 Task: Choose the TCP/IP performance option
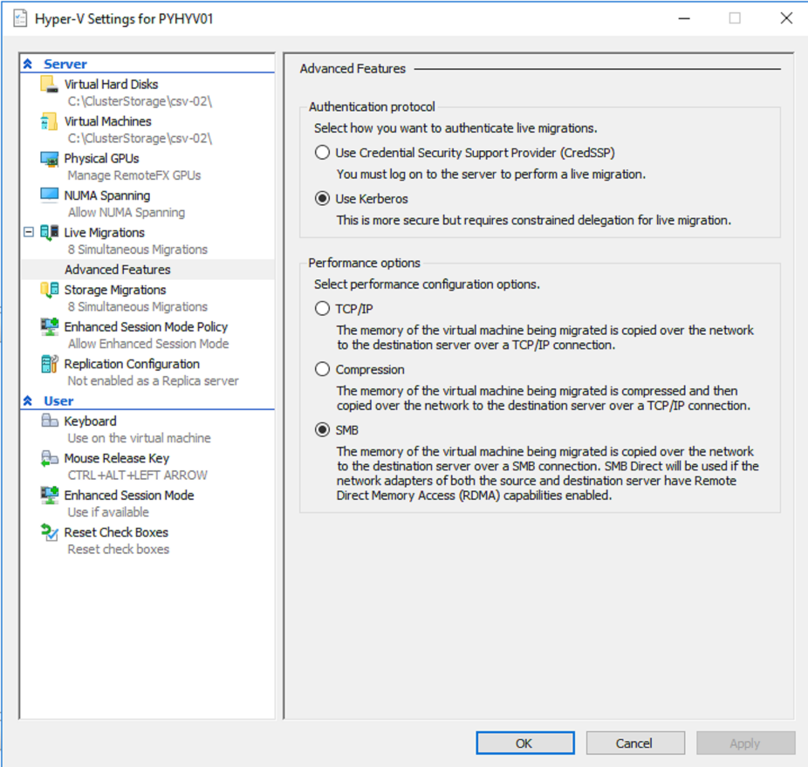323,309
